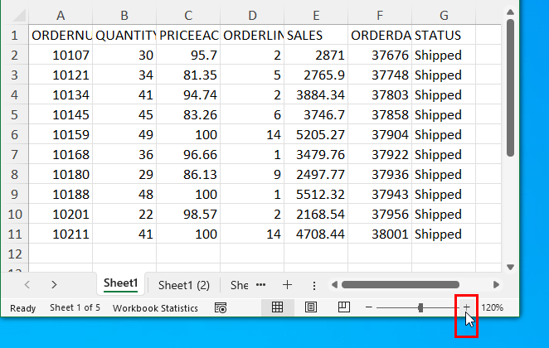Click cell with price 96.66
The height and width of the screenshot is (348, 549).
click(x=188, y=155)
